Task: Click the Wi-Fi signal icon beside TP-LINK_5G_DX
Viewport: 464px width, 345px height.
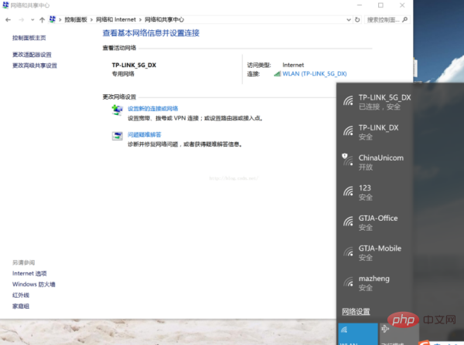Action: [348, 101]
